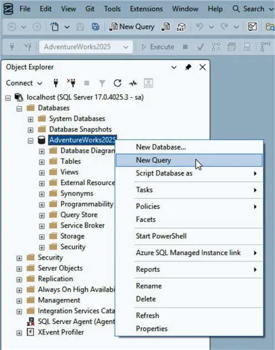
Task: Open the AdventureWorks2025 database combo box
Action: pyautogui.click(x=86, y=47)
